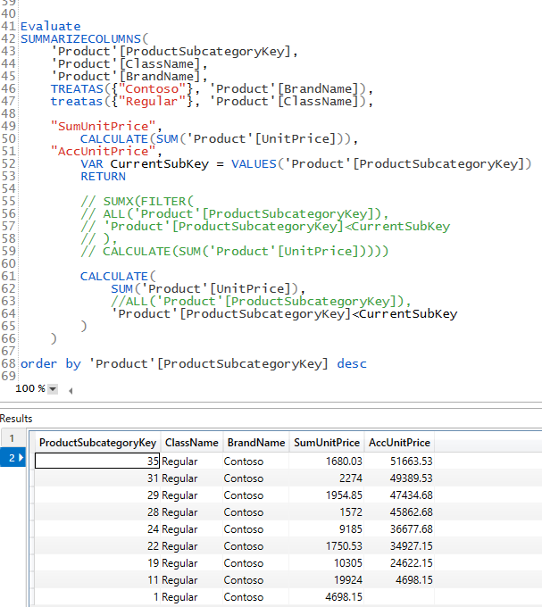Open the 100 % zoom dropdown

point(53,388)
